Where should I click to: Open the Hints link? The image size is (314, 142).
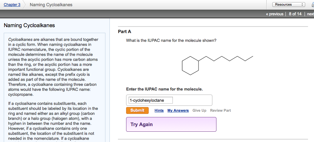tap(159, 110)
